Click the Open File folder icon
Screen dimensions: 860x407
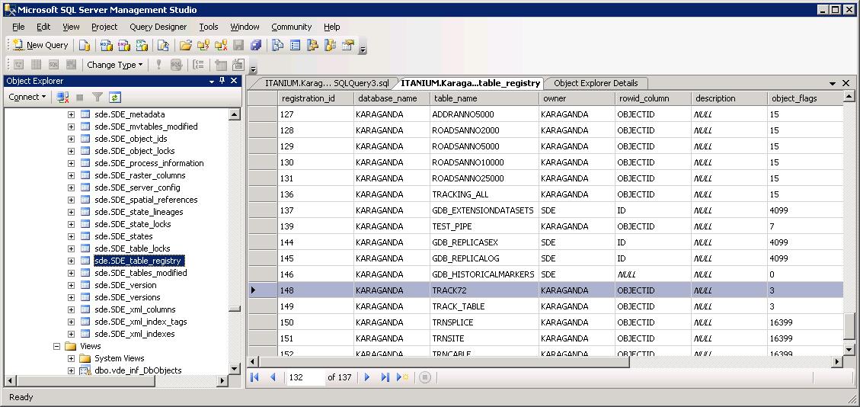(x=185, y=46)
